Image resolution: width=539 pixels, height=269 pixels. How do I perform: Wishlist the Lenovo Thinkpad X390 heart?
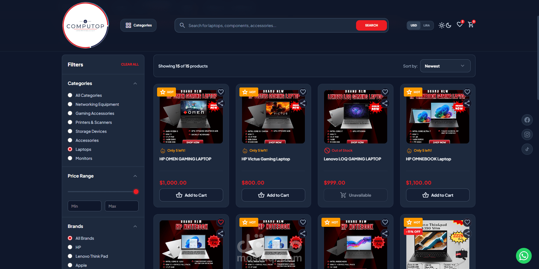[467, 222]
